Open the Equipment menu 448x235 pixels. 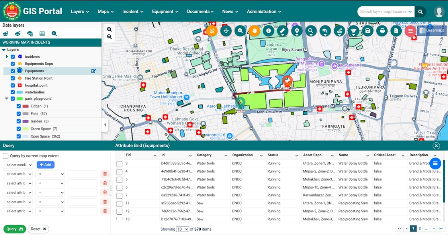pyautogui.click(x=165, y=12)
